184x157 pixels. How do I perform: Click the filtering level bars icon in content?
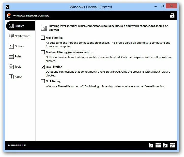click(44, 28)
